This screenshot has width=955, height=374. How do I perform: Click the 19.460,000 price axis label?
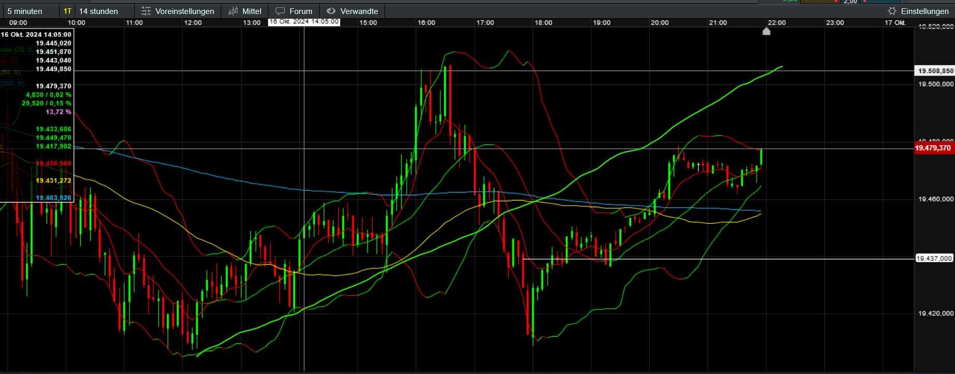[x=936, y=199]
